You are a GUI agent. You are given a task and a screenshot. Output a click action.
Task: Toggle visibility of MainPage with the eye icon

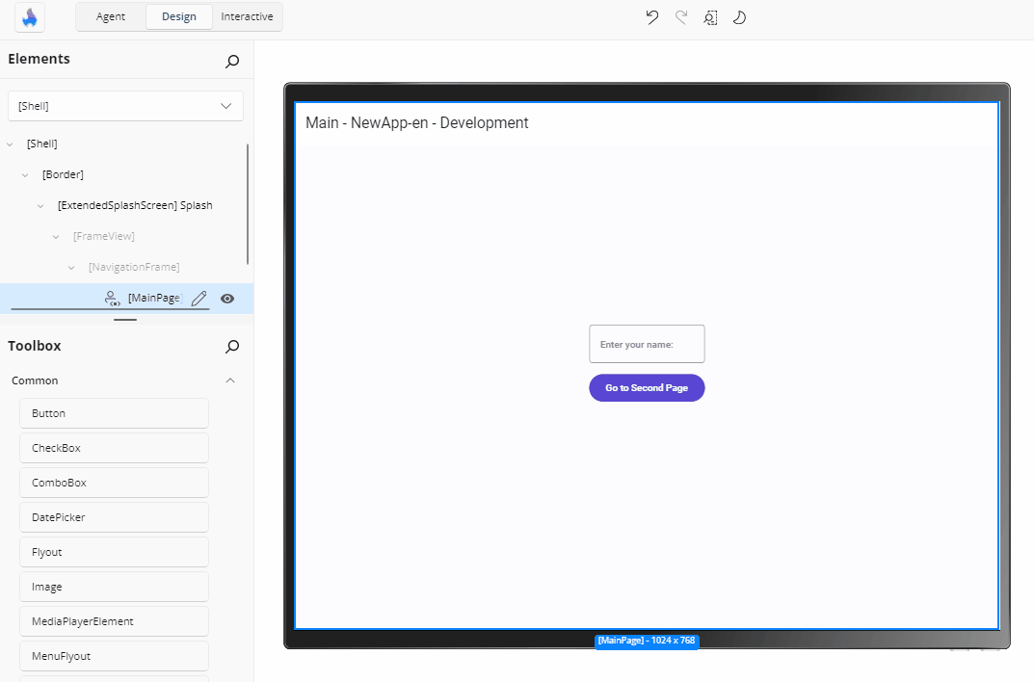click(227, 299)
